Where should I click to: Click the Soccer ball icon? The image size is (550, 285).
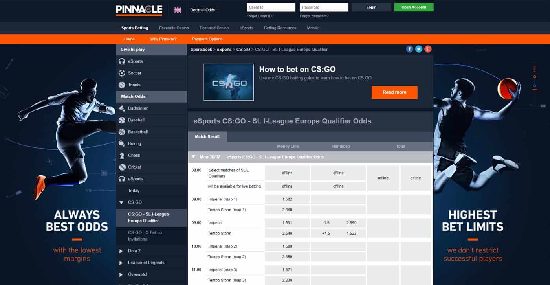122,73
